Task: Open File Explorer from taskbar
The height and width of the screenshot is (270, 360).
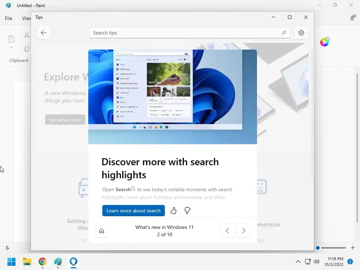Action: coord(27,262)
